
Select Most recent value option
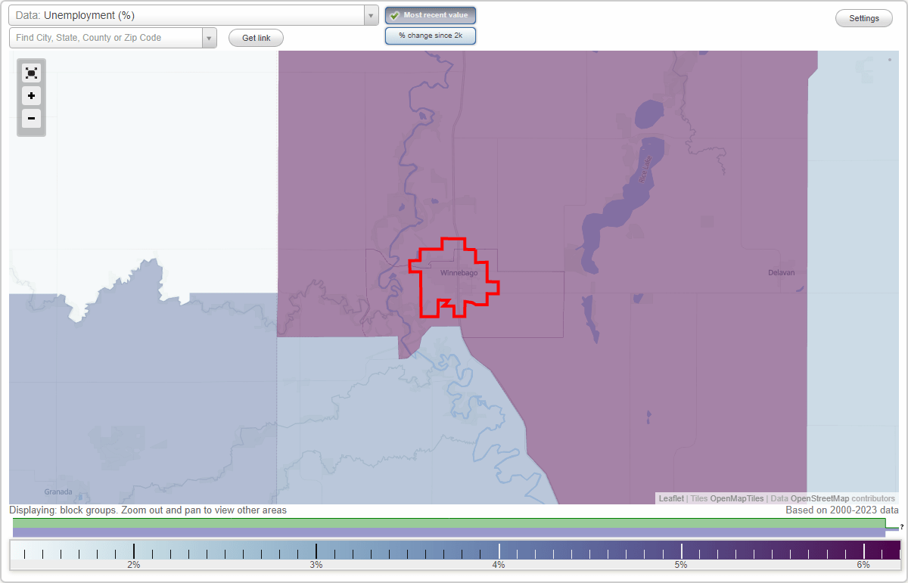tap(431, 15)
